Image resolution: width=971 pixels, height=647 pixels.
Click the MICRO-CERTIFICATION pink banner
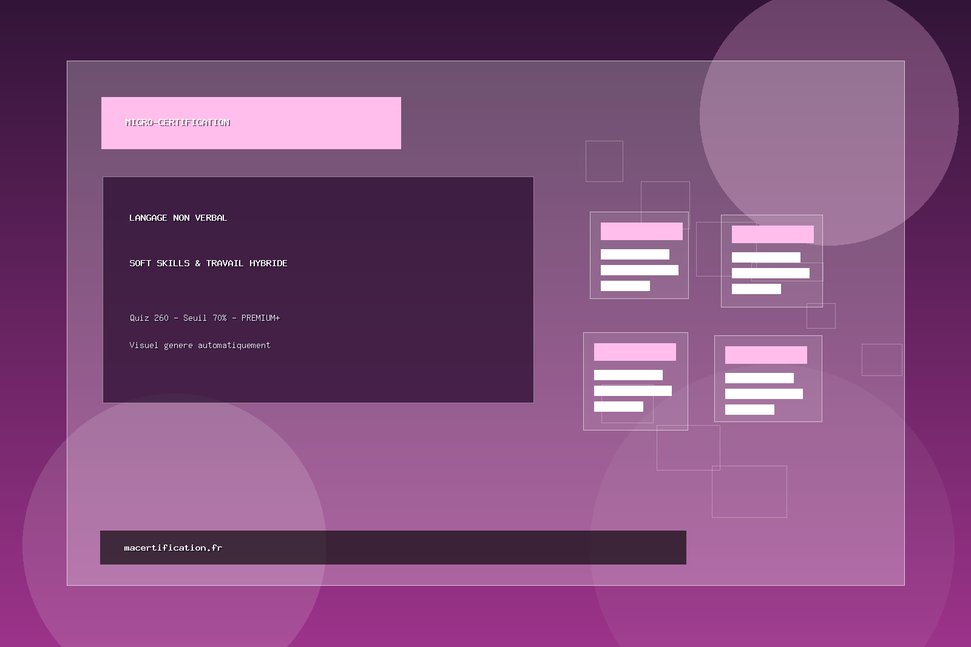pos(251,122)
